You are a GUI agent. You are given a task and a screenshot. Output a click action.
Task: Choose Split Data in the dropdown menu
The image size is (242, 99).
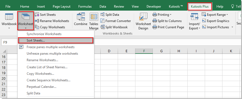point(56,93)
